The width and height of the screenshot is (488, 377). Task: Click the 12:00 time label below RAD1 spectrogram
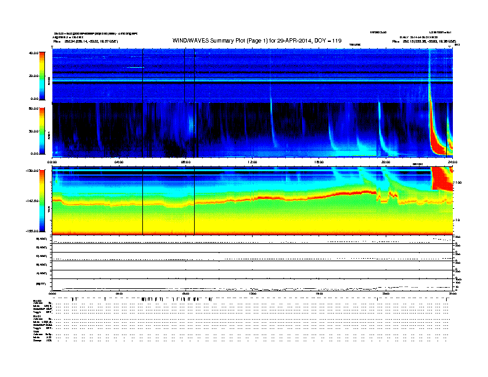(x=252, y=162)
